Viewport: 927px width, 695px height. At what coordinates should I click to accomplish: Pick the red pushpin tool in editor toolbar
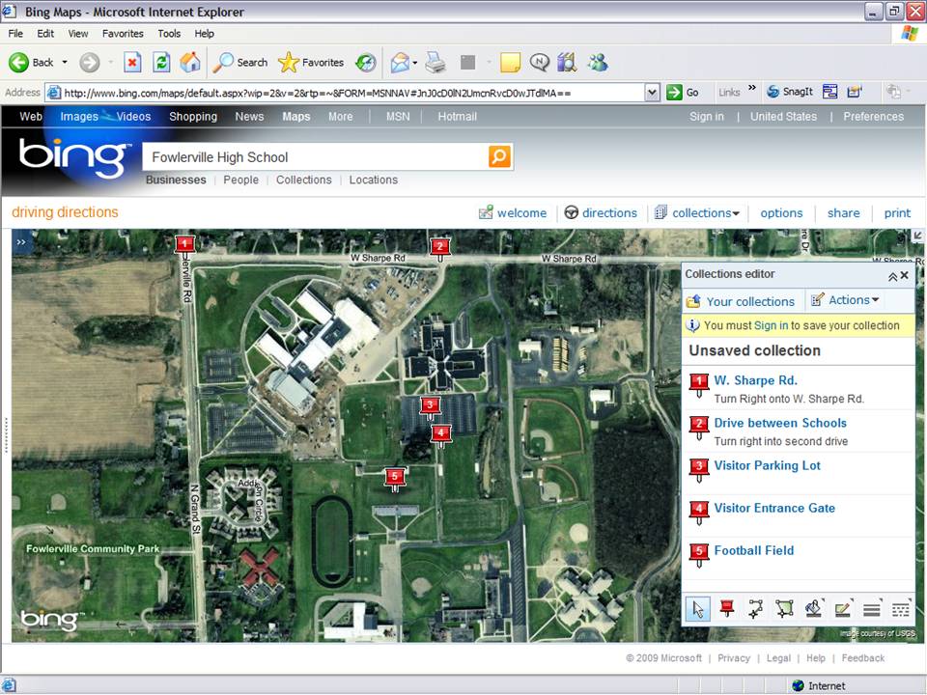tap(726, 609)
